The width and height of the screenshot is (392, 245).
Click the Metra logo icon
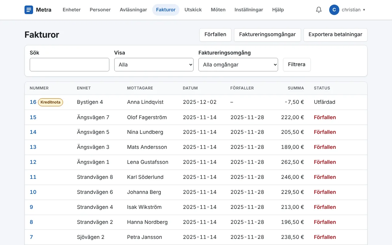click(x=29, y=10)
